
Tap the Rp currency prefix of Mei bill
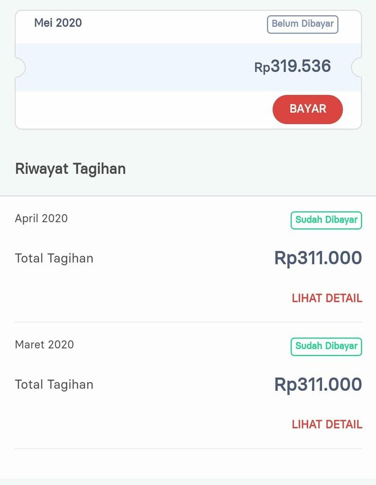point(262,68)
